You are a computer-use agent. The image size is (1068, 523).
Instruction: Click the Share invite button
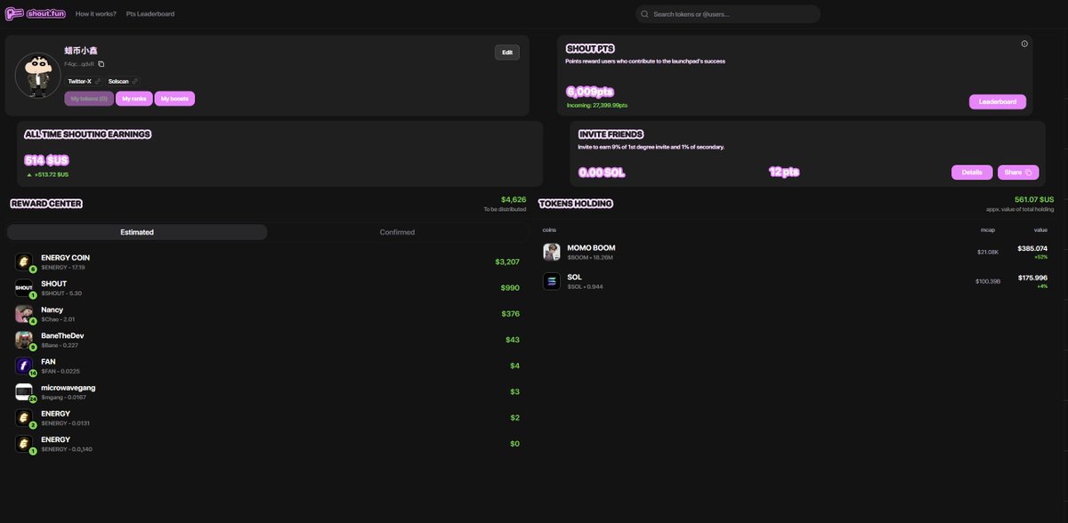pos(1017,173)
